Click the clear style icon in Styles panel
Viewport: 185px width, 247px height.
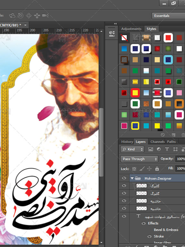coord(163,135)
